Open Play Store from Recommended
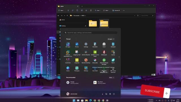 (100, 82)
